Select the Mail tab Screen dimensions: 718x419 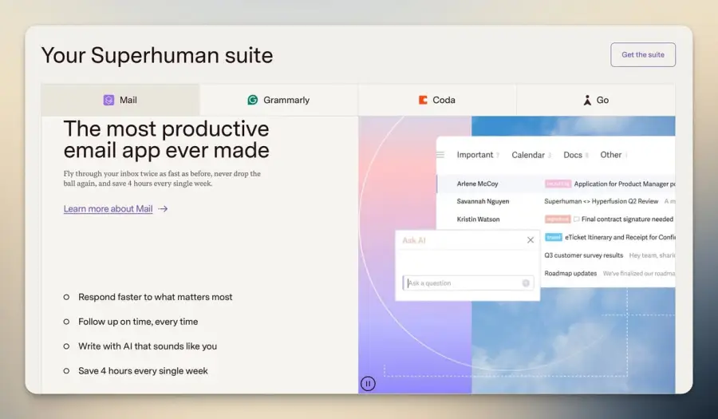120,100
